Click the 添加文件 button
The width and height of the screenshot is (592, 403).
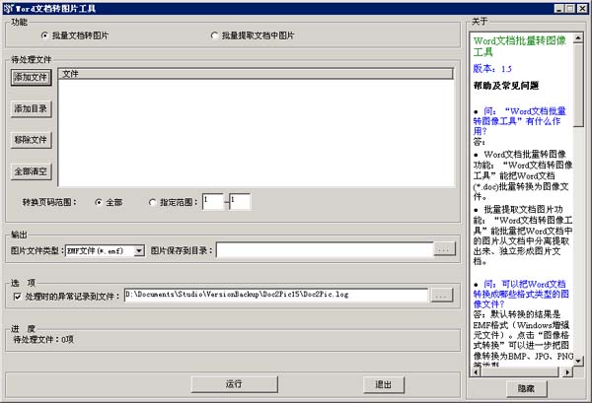point(31,77)
